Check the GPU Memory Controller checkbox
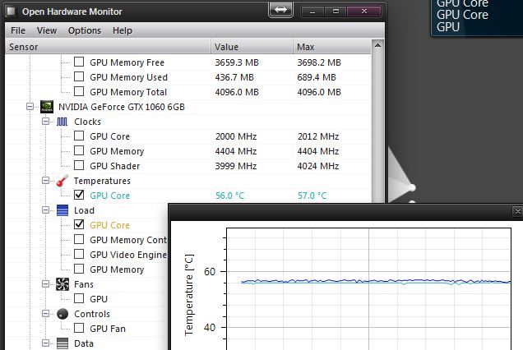The height and width of the screenshot is (350, 523). pos(79,239)
